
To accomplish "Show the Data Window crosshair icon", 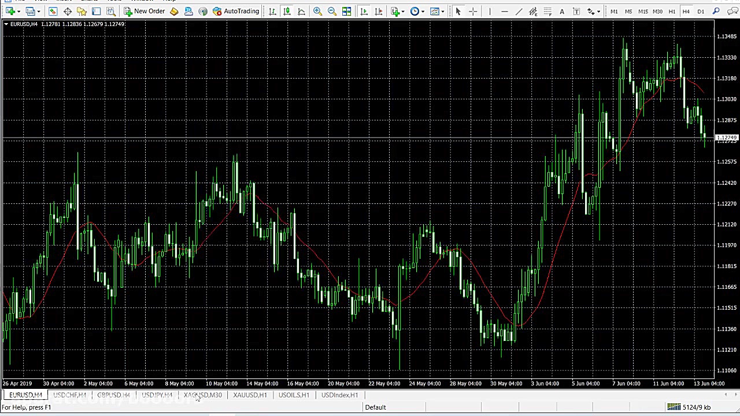I will (x=67, y=11).
